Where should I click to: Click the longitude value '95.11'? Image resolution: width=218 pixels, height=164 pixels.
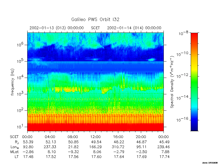point(142,147)
